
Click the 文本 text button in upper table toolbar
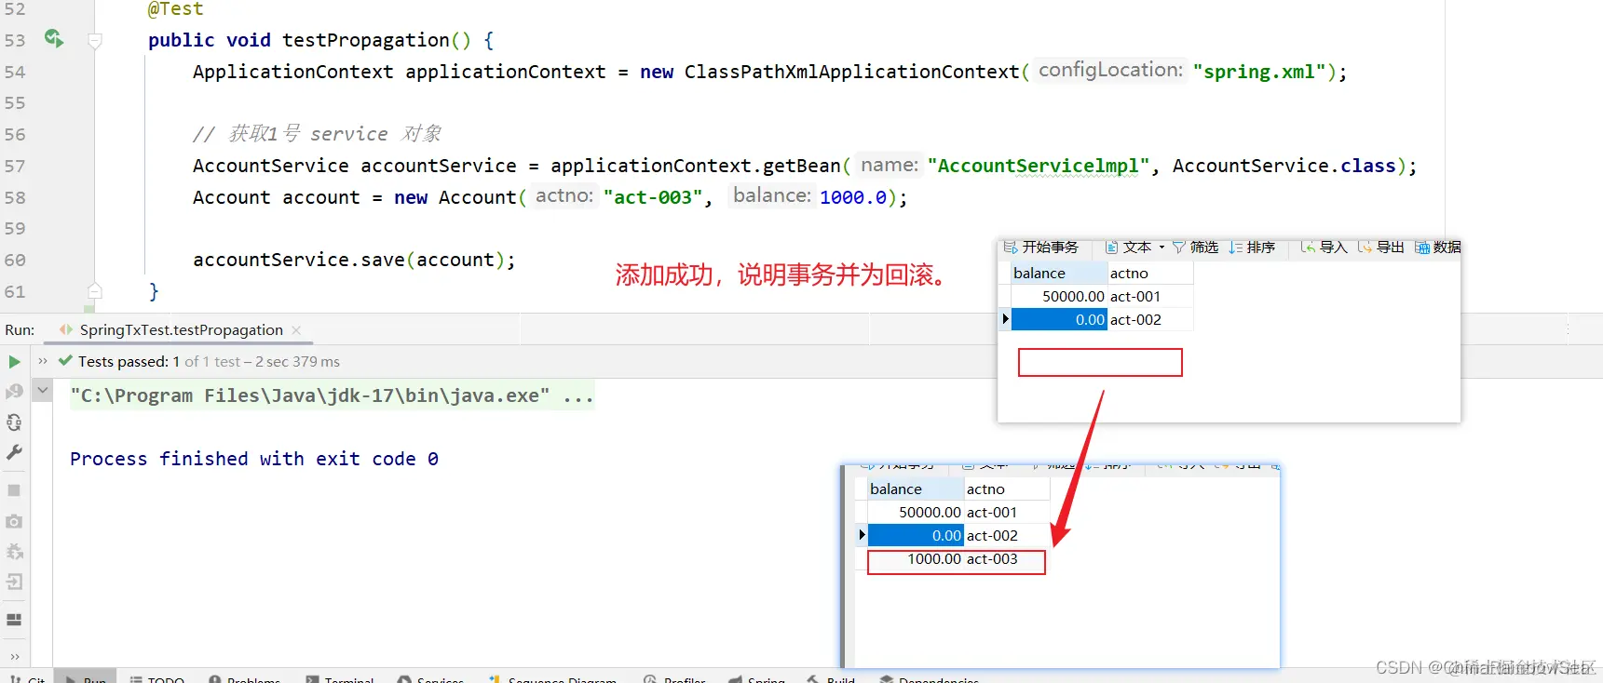[x=1128, y=247]
